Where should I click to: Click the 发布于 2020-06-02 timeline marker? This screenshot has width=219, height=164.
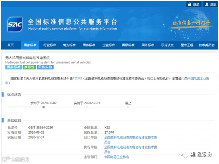click(43, 107)
